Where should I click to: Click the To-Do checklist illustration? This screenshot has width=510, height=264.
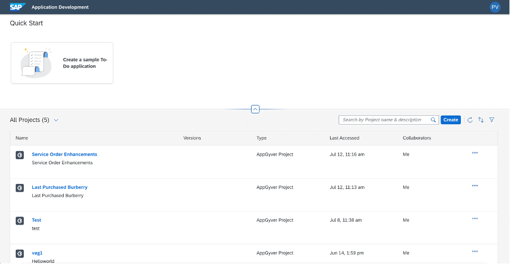[36, 63]
